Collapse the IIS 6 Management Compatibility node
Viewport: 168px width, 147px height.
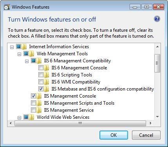point(27,61)
